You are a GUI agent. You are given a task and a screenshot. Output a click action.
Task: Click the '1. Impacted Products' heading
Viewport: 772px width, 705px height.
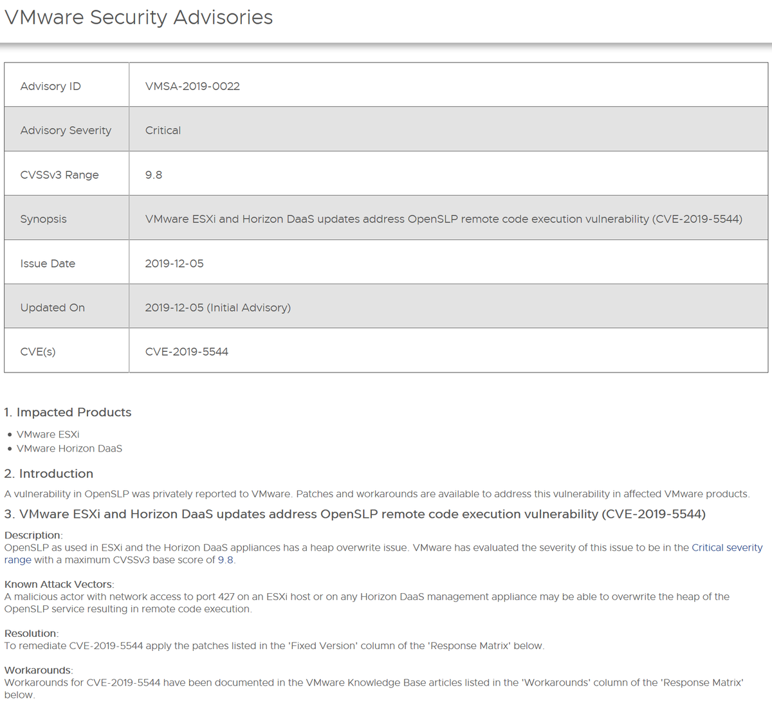tap(68, 412)
